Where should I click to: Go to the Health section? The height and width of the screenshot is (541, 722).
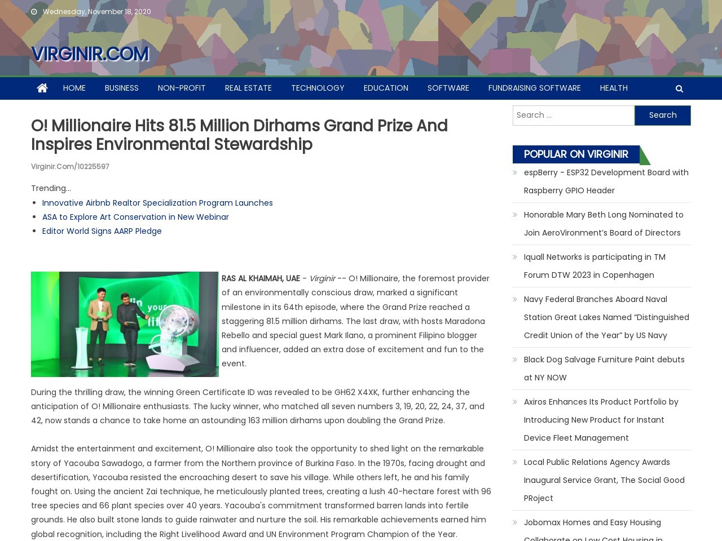click(614, 88)
